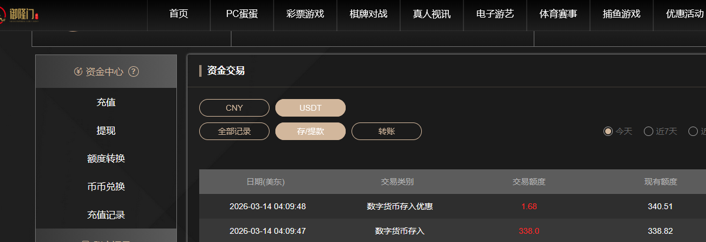Select the 近7天 date range radio button
706x242 pixels.
click(649, 131)
